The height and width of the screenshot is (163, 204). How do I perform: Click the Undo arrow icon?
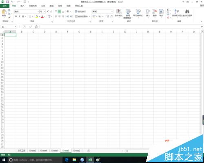12,2
